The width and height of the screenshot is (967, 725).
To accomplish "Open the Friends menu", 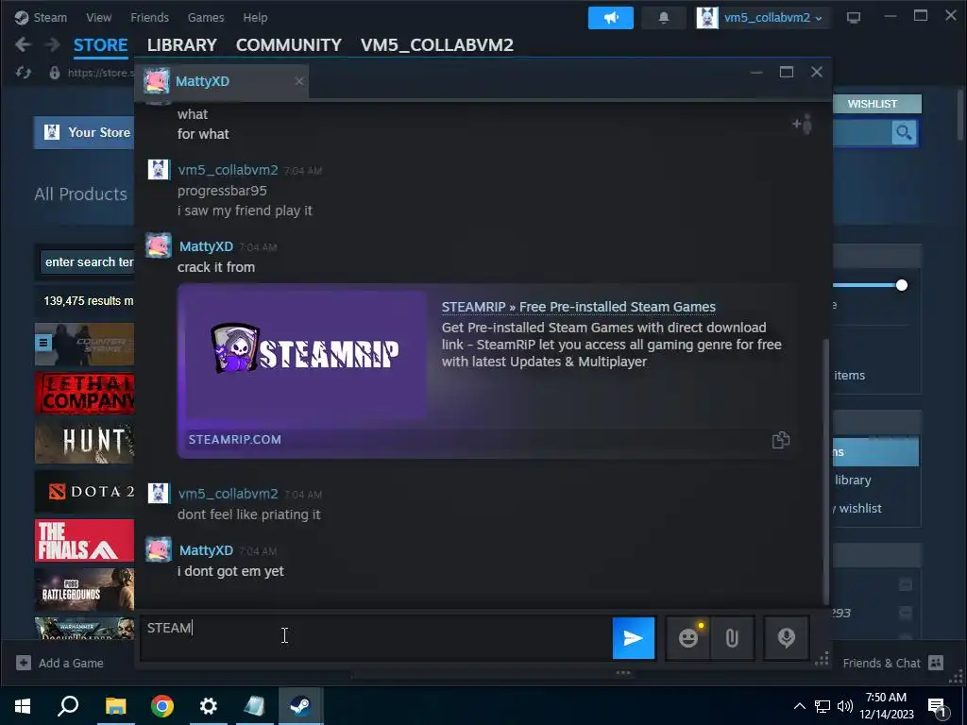I will [149, 17].
